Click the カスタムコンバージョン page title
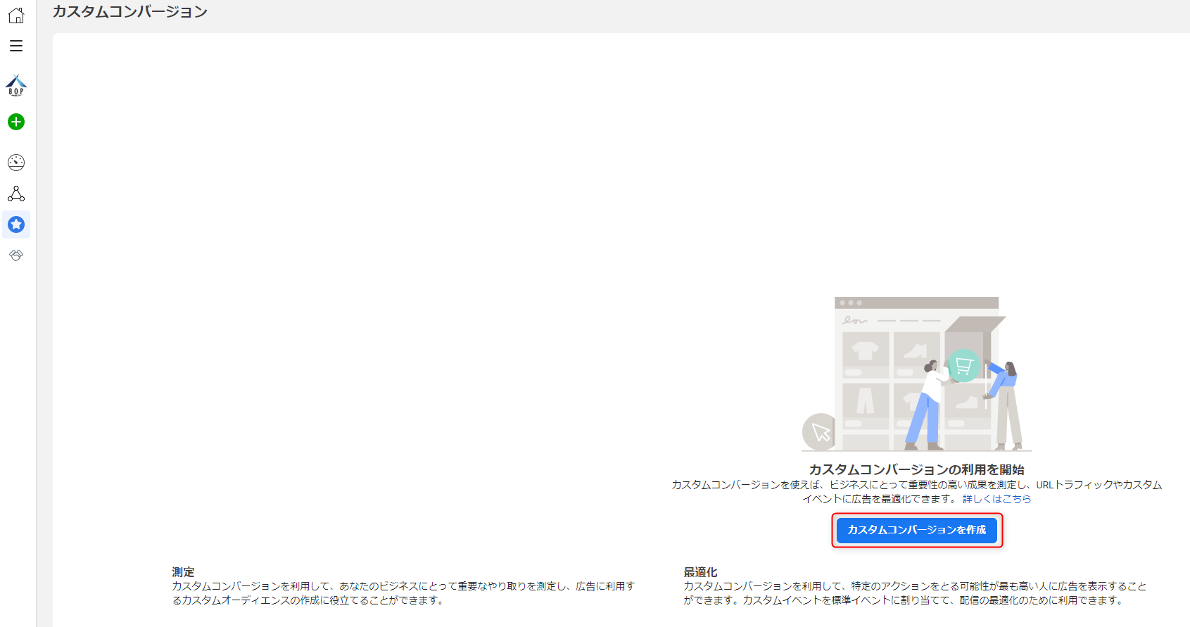Screen dimensions: 1190x627 130,12
